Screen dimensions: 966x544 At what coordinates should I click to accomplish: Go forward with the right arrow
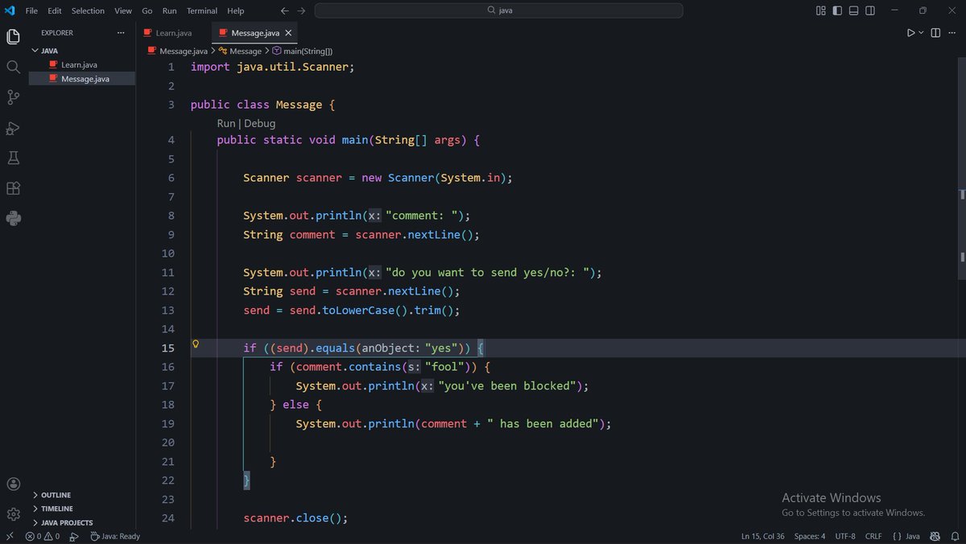[301, 10]
